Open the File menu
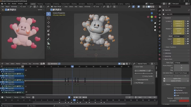Viewport: 191px width, 107px height. tap(5, 4)
